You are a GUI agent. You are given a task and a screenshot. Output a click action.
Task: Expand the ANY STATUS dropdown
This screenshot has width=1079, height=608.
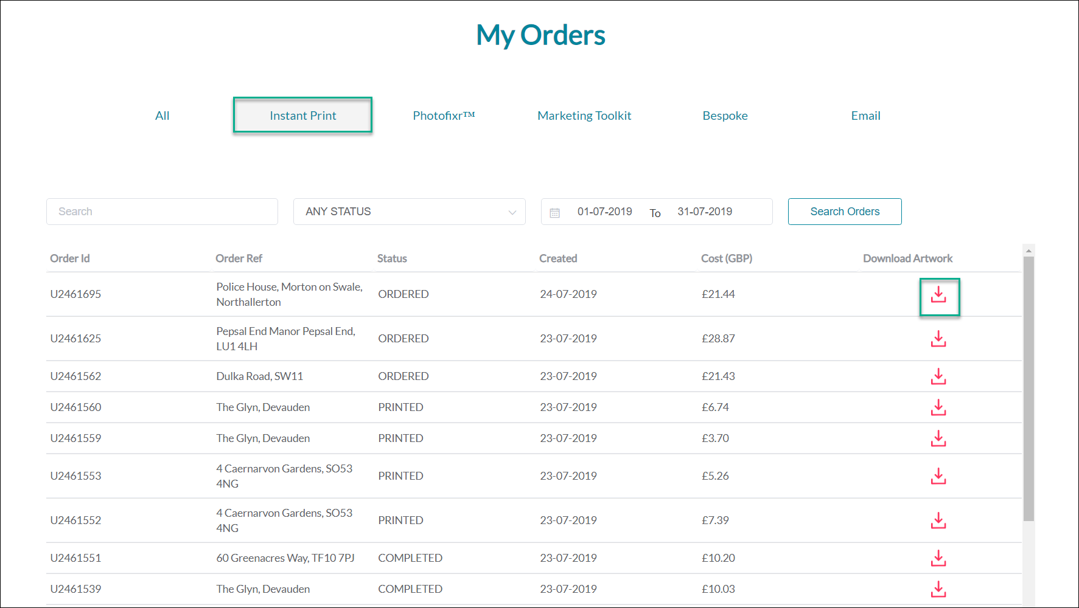[x=409, y=212]
